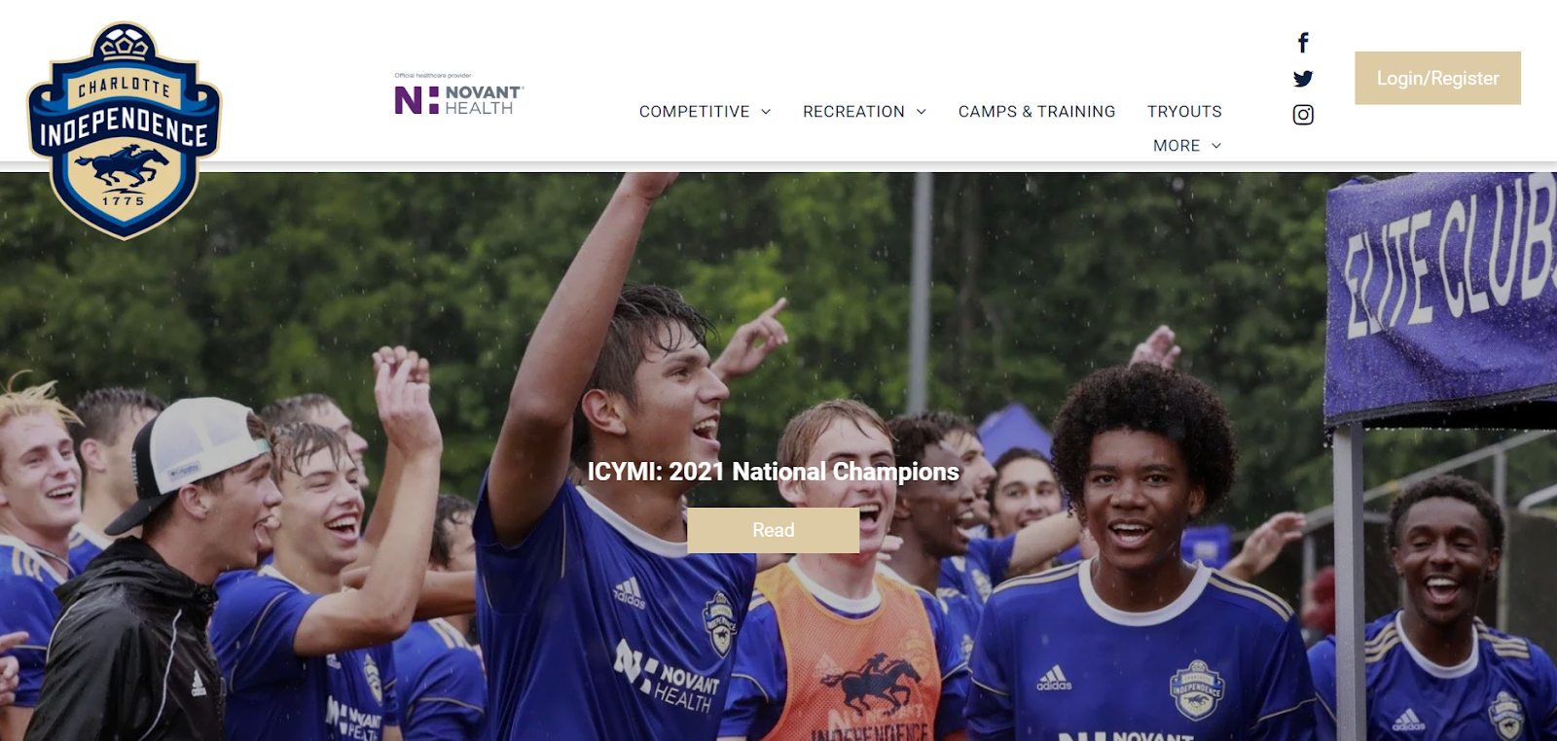Open the Facebook icon link

coord(1303,43)
